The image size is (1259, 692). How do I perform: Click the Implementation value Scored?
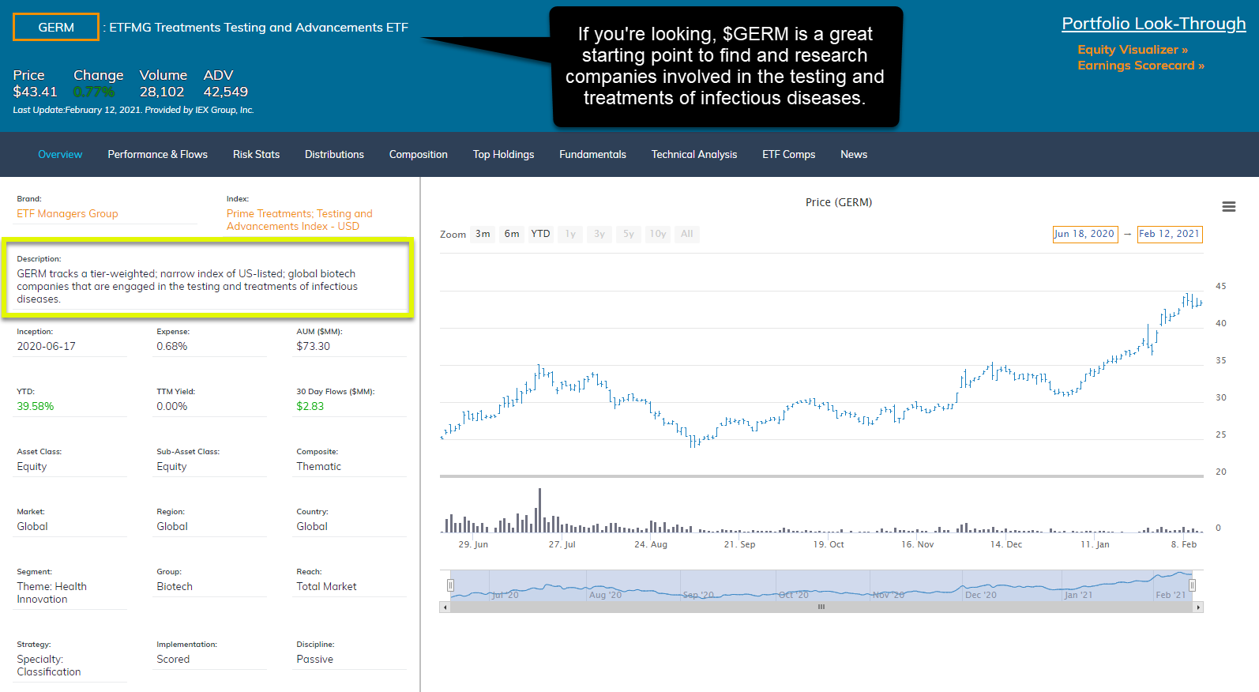pos(173,660)
